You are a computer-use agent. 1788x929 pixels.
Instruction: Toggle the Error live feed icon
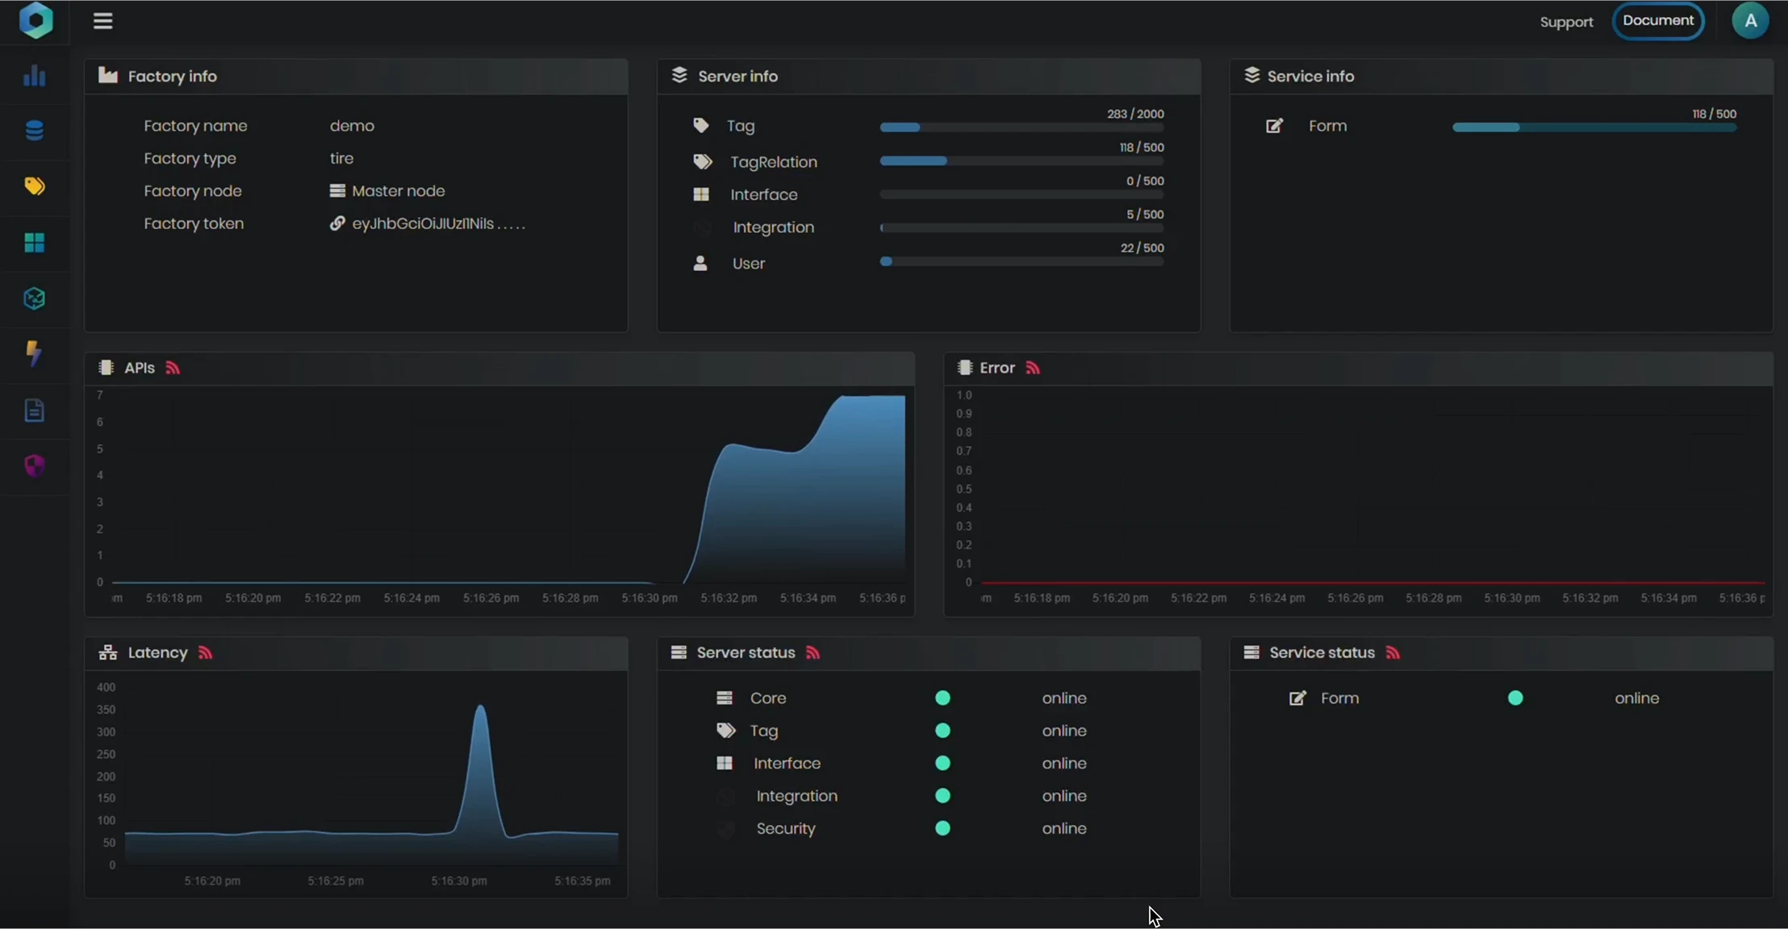pos(1033,368)
